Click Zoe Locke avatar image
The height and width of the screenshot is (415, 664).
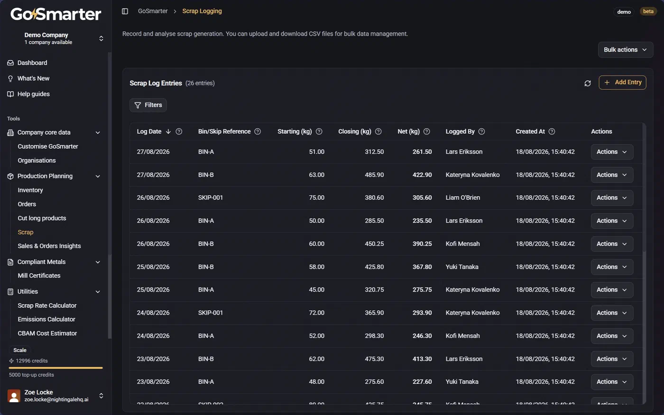tap(14, 396)
